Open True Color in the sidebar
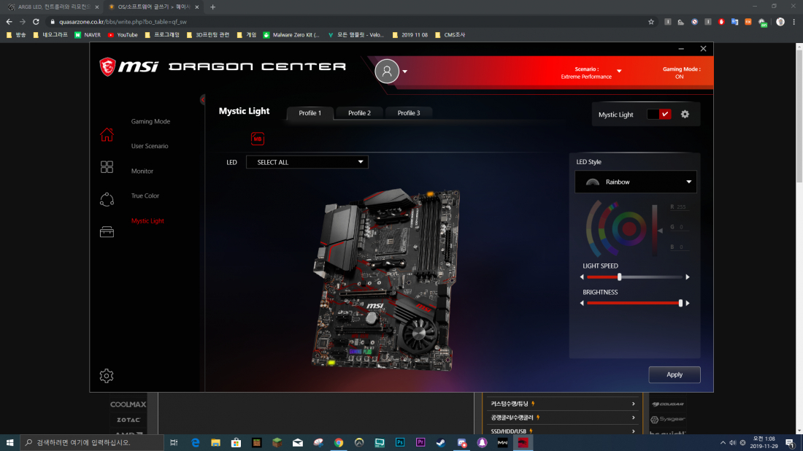Viewport: 803px width, 451px height. tap(145, 196)
